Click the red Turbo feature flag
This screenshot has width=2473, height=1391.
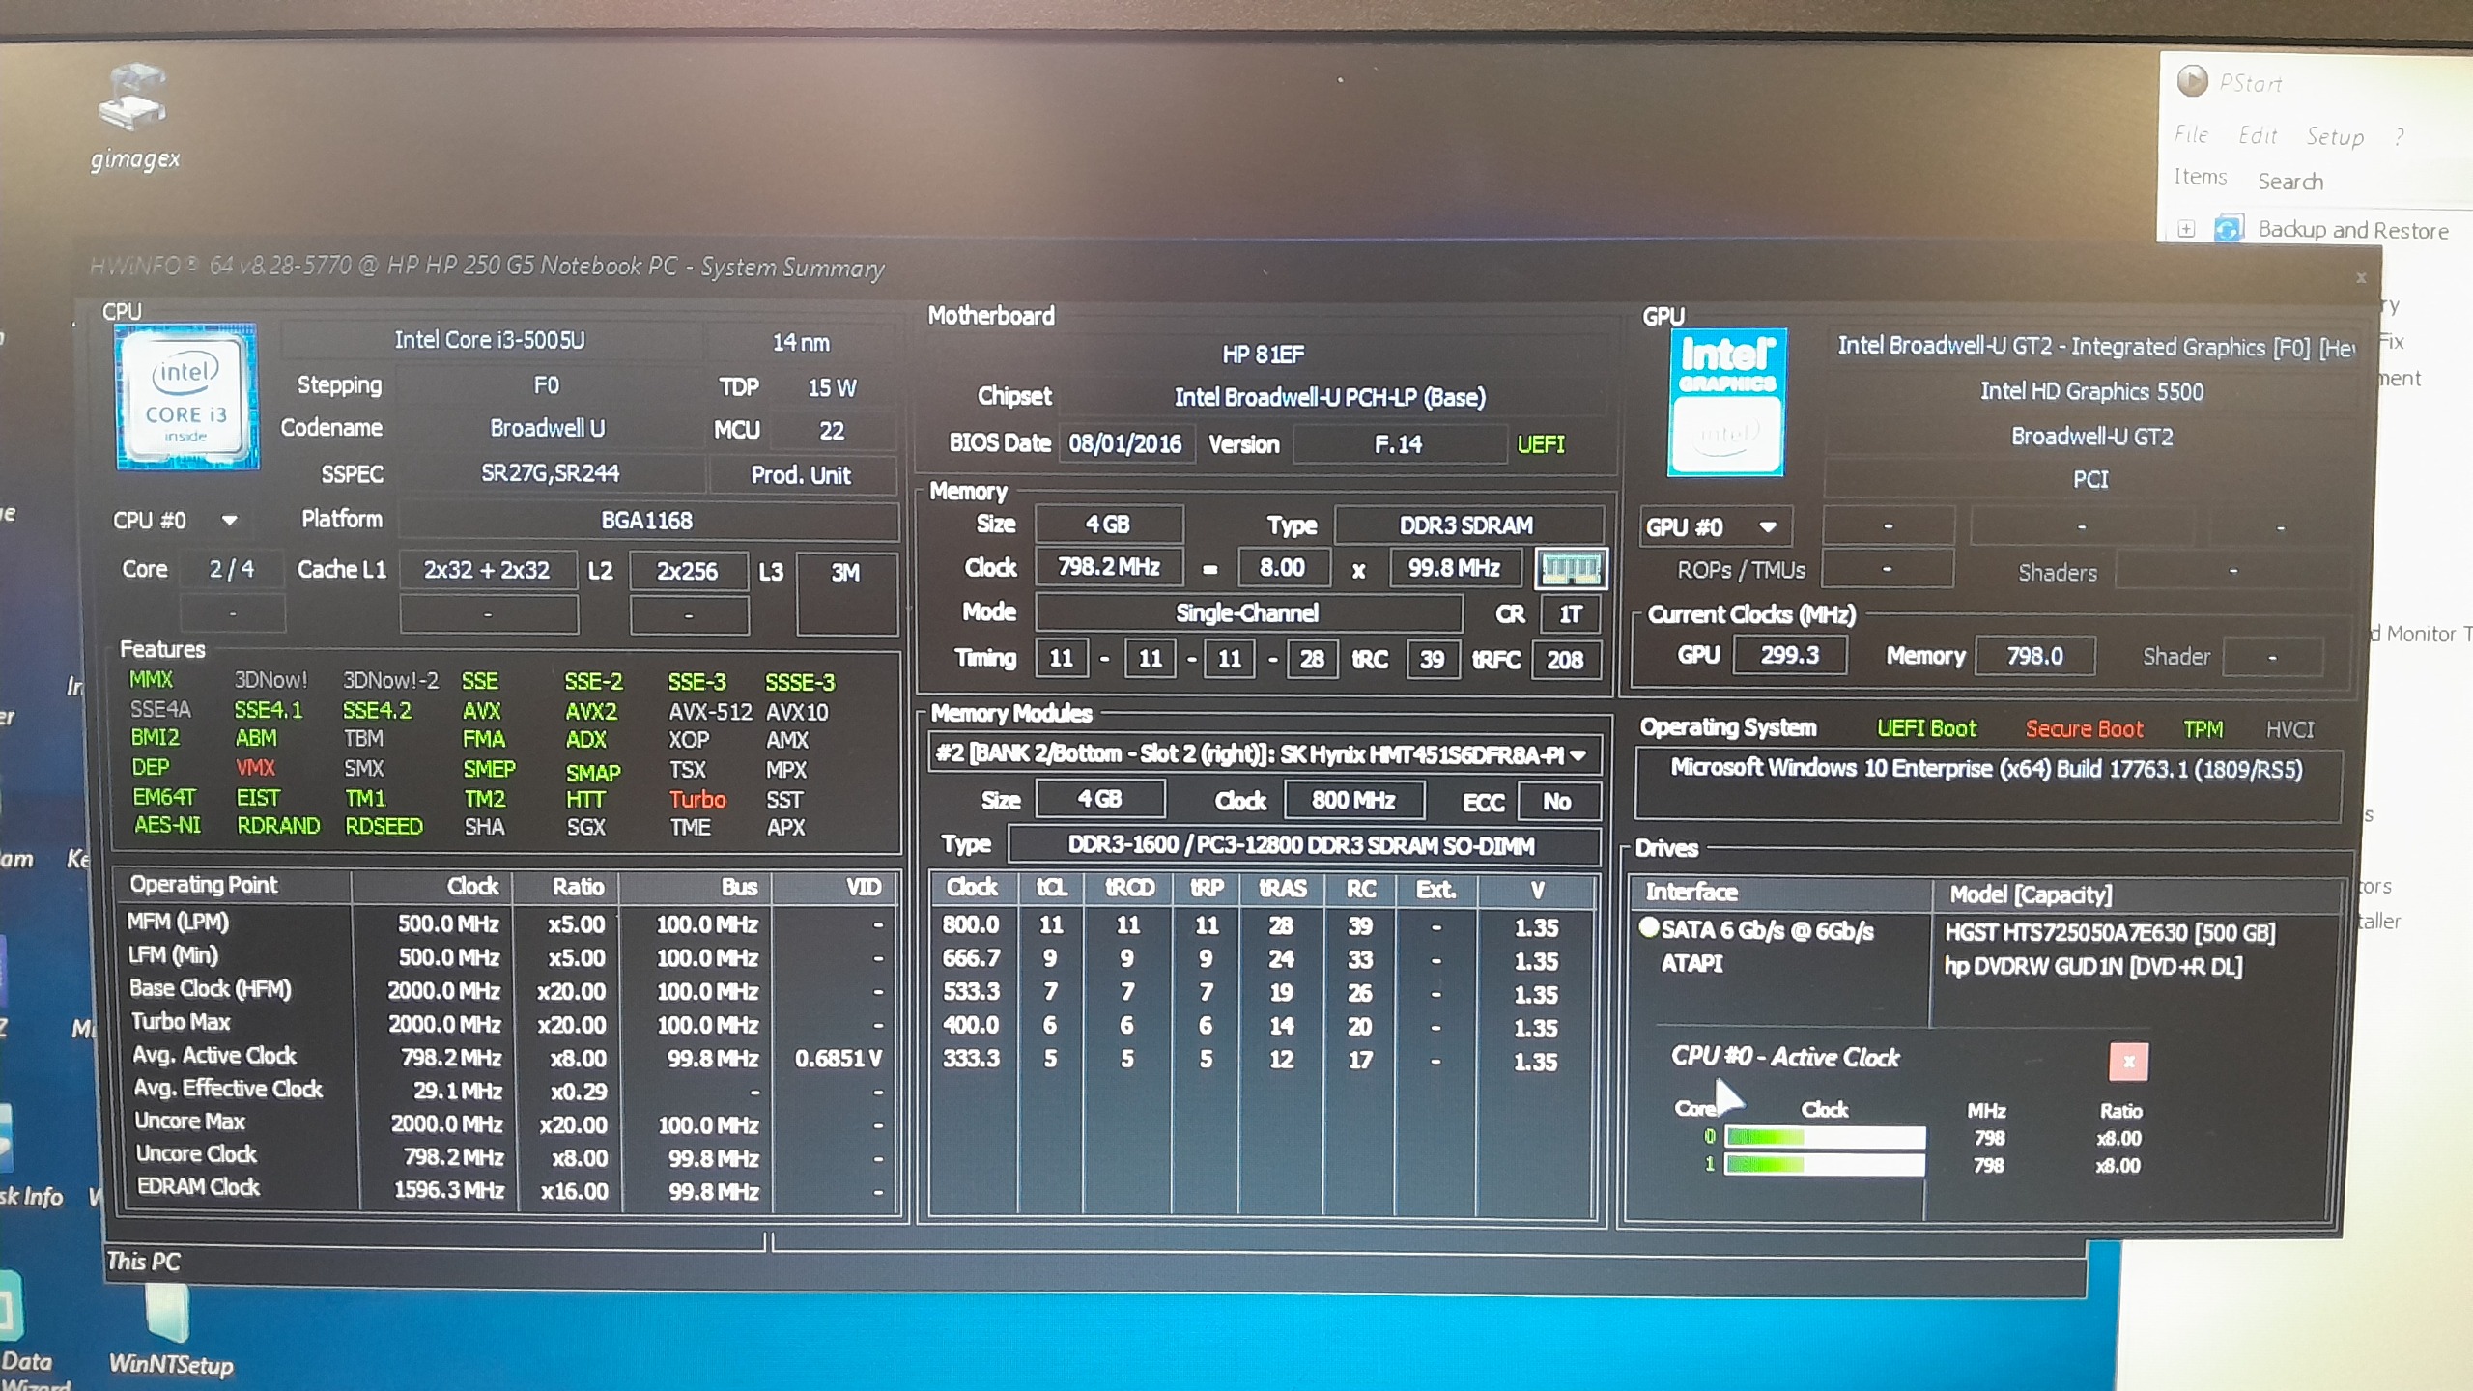pyautogui.click(x=697, y=799)
